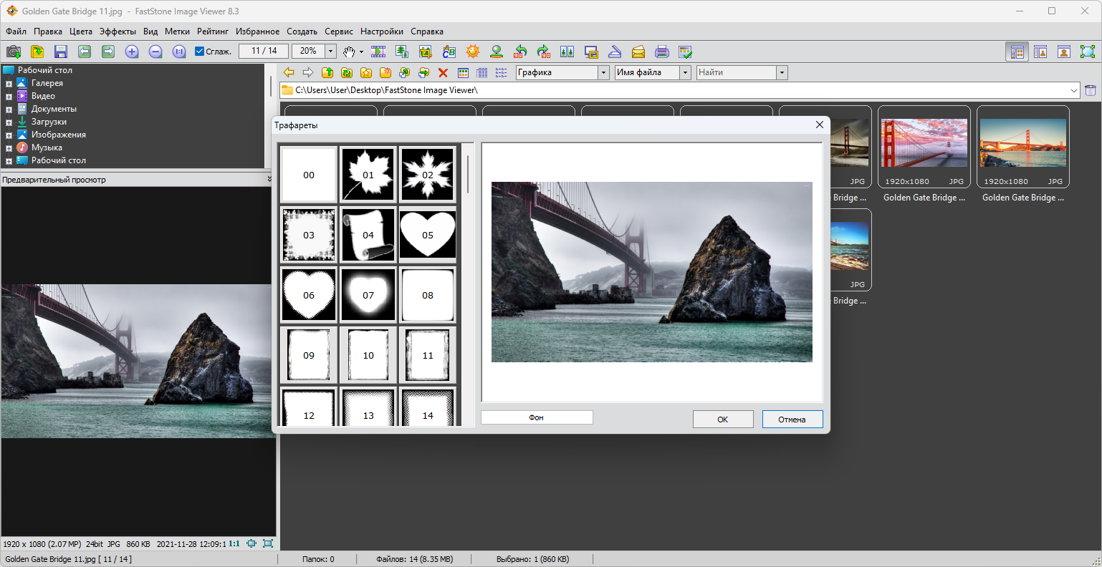Image resolution: width=1102 pixels, height=567 pixels.
Task: Click the Фон background color button
Action: pyautogui.click(x=537, y=417)
